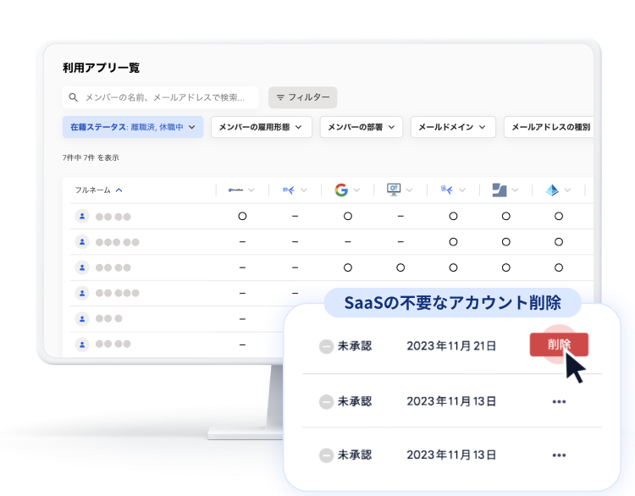635x496 pixels.
Task: Open the ••• menu directly beneath 削除 button
Action: coord(559,402)
